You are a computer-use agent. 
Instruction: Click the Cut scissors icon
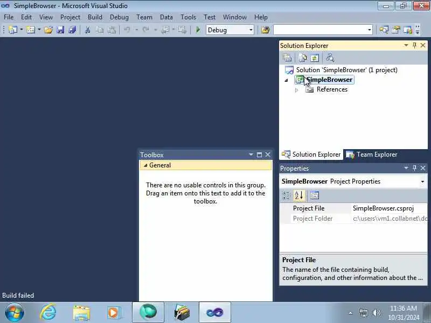pyautogui.click(x=88, y=30)
